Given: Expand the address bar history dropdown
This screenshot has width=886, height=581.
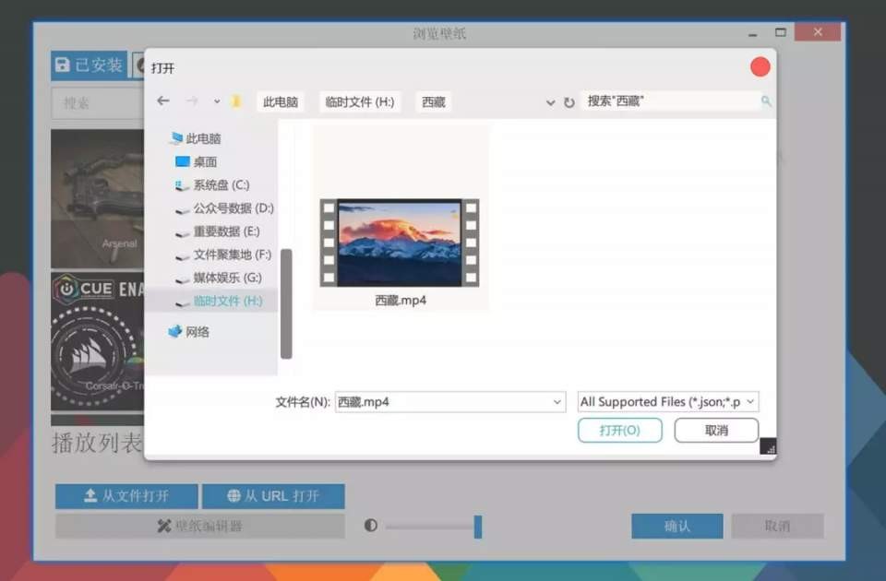Looking at the screenshot, I should click(551, 102).
